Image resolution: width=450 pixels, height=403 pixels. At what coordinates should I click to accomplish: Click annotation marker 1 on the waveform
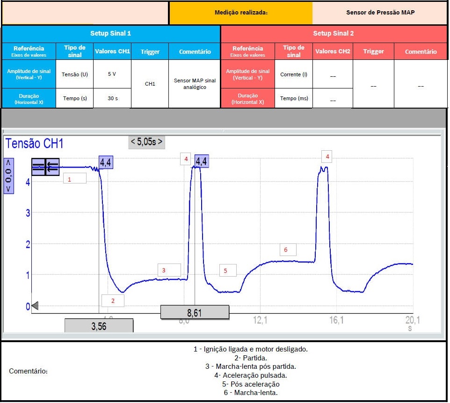coord(75,178)
